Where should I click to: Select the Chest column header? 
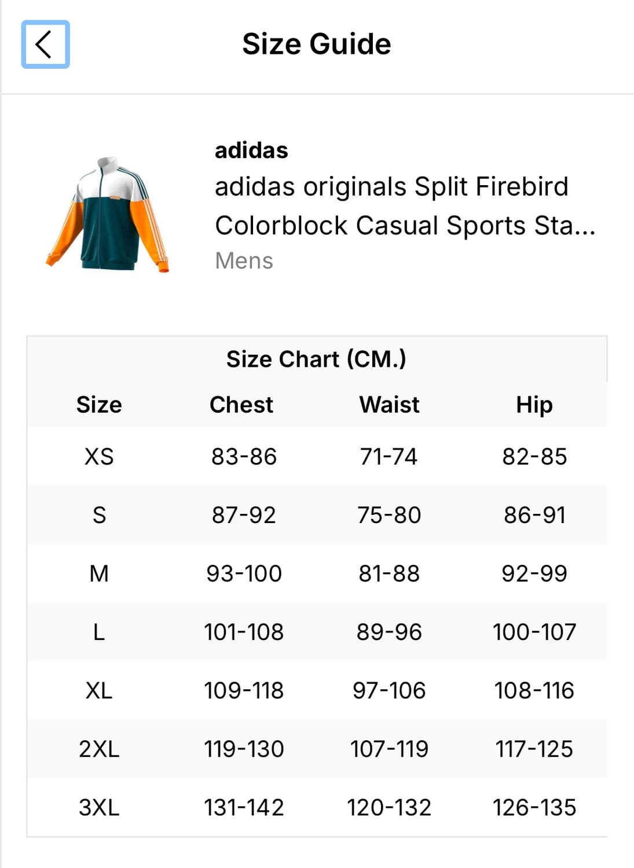[241, 404]
